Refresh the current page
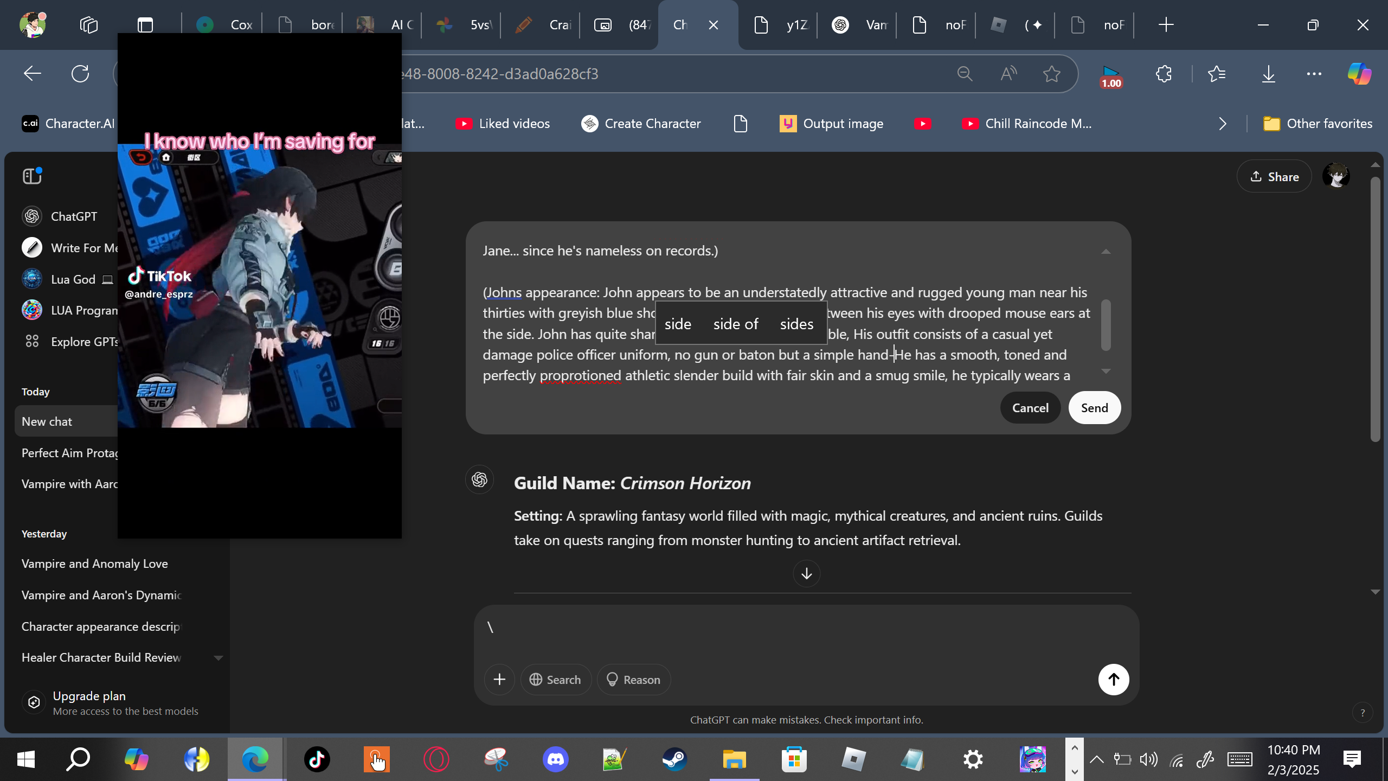This screenshot has height=781, width=1388. pyautogui.click(x=80, y=74)
